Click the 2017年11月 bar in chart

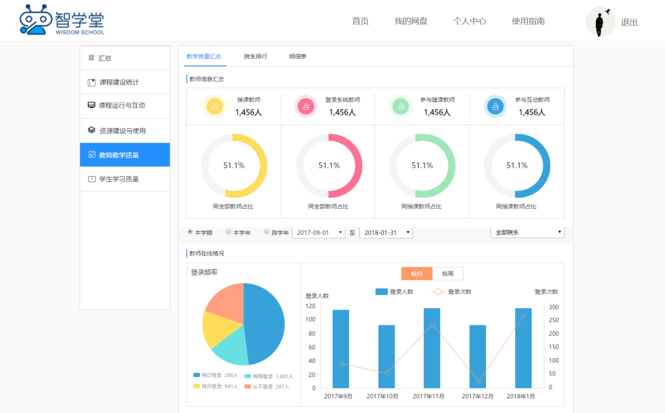(x=432, y=348)
